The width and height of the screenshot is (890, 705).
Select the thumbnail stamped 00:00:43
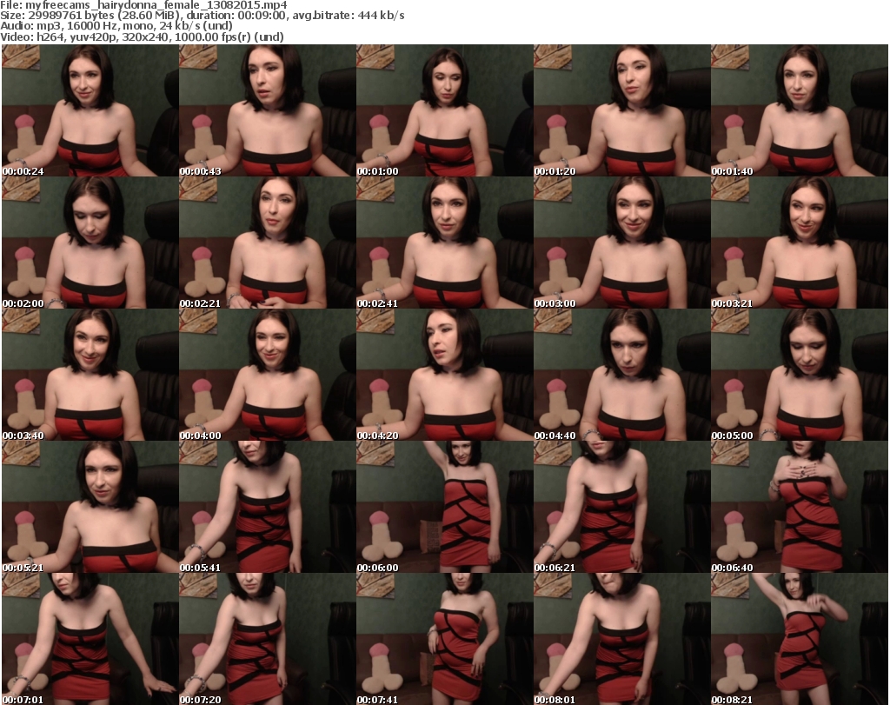[x=268, y=110]
